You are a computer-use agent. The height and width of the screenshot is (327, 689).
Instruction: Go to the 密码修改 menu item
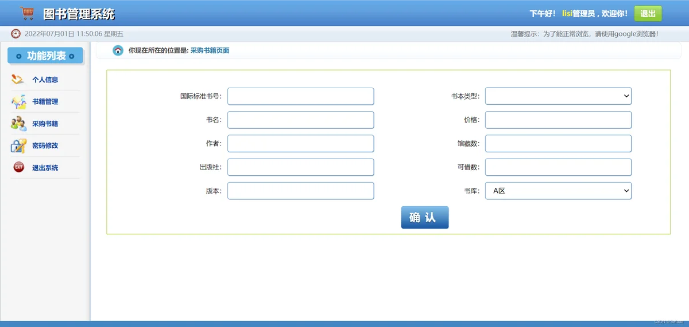tap(45, 145)
